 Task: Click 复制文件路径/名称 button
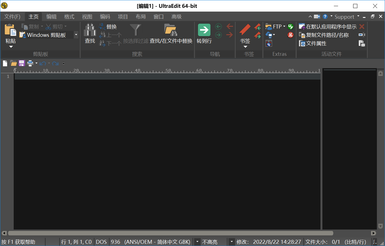tap(324, 35)
